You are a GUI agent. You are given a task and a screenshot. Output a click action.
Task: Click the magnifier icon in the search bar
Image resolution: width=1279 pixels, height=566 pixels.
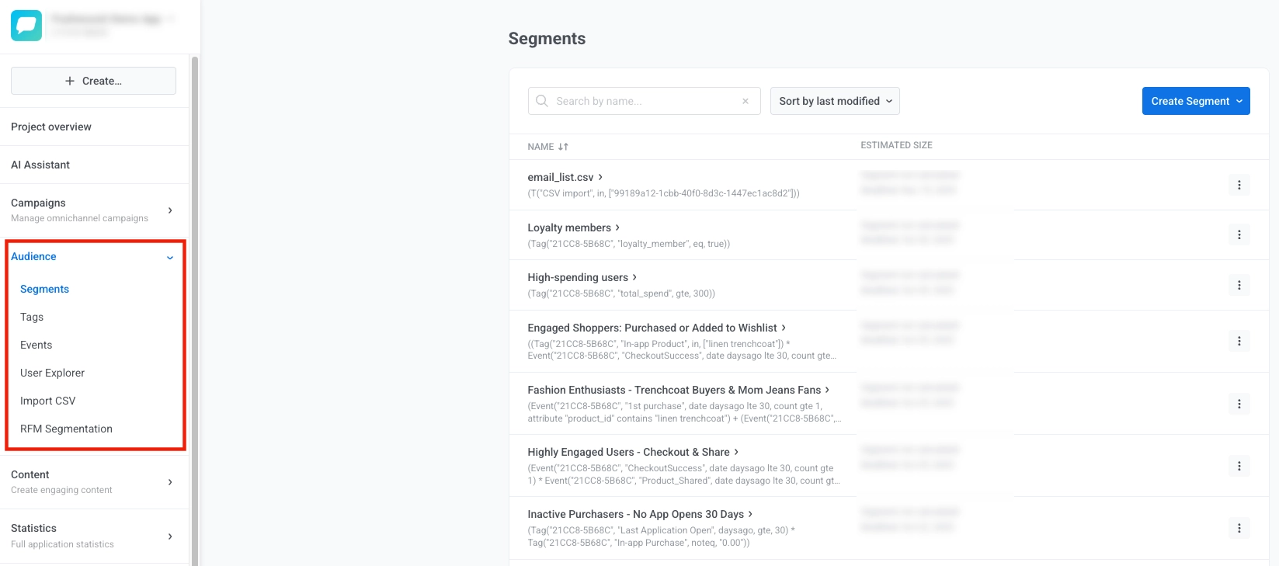tap(541, 101)
